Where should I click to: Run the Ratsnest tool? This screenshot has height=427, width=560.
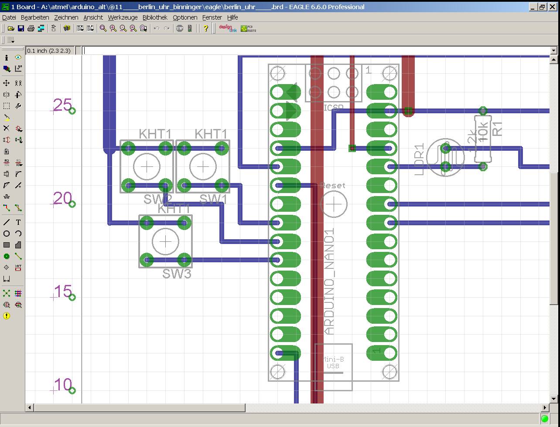[x=7, y=293]
